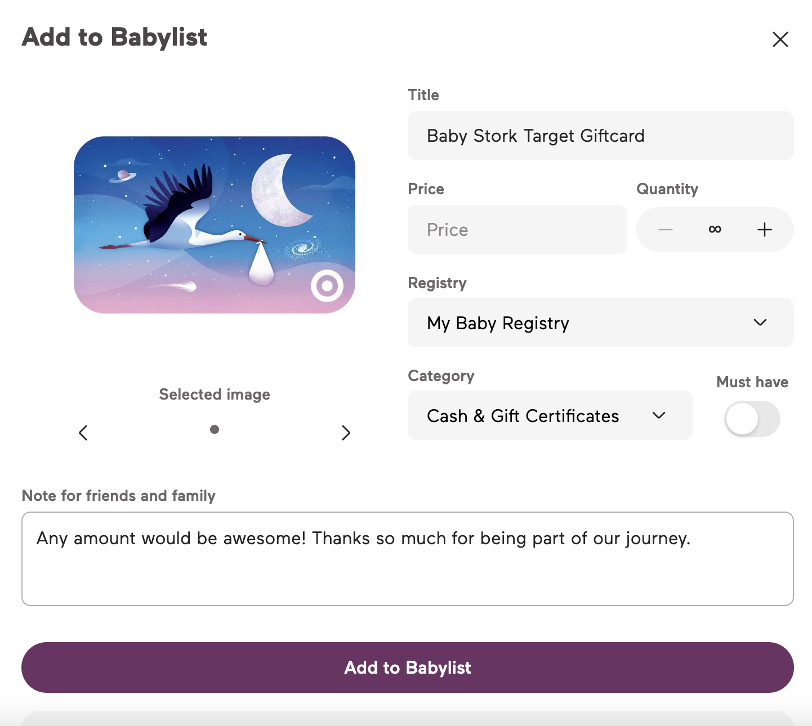812x726 pixels.
Task: Increase quantity with the plus icon
Action: coord(764,230)
